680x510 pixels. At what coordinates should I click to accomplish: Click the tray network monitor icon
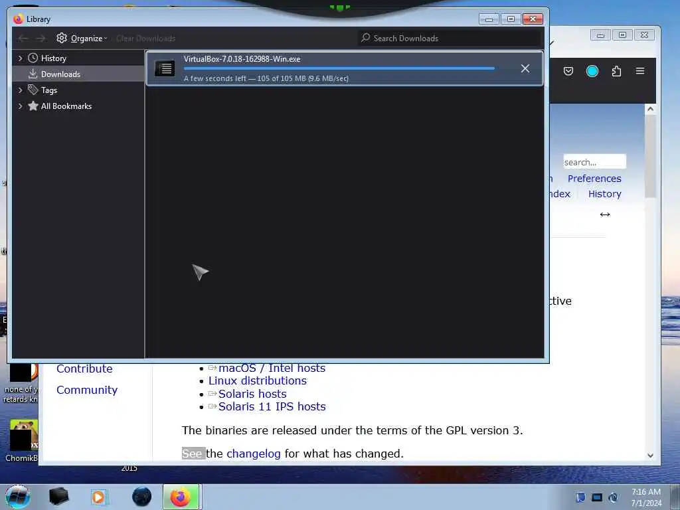pyautogui.click(x=597, y=497)
